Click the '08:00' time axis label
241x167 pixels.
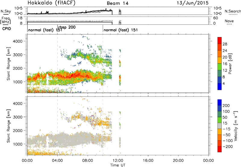coord(88,161)
